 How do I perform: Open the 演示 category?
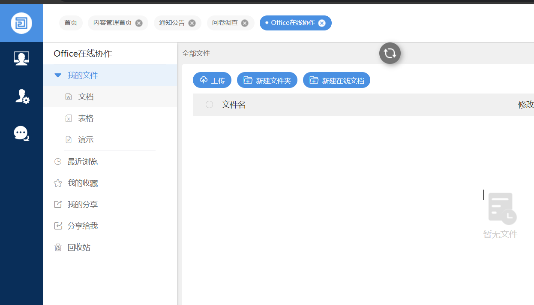point(110,139)
